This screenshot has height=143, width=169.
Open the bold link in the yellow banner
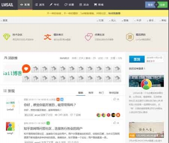pyautogui.click(x=114, y=13)
